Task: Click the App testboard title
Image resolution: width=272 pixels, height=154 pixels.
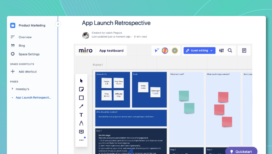Action: 111,51
